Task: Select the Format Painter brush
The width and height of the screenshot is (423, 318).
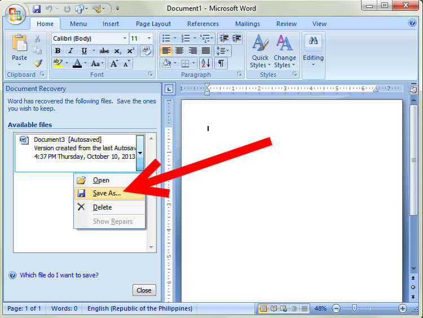Action: coord(38,63)
